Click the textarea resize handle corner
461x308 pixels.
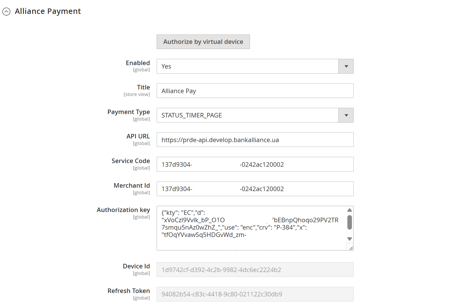[x=351, y=248]
